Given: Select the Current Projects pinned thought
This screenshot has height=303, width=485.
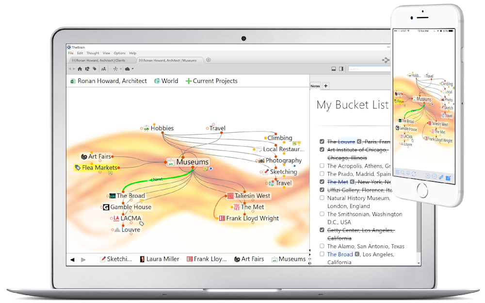Looking at the screenshot, I should coord(211,81).
